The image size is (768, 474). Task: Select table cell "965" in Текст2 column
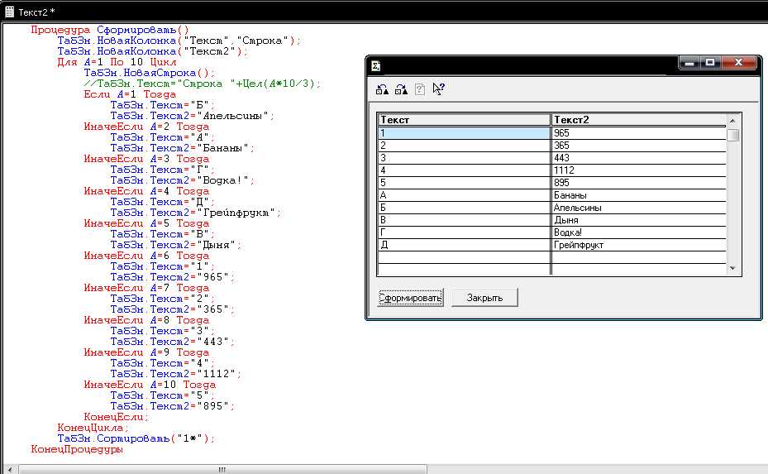point(639,133)
